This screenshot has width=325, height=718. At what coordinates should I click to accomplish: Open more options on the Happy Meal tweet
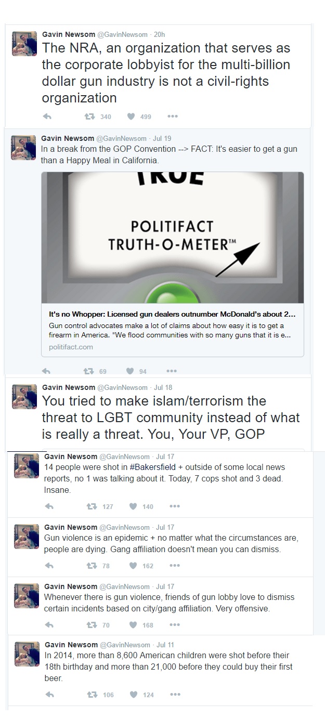coord(172,371)
